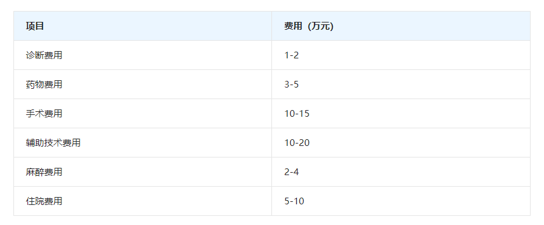The height and width of the screenshot is (225, 544).
Task: Click the word 辅助技术 in the table
Action: click(x=44, y=142)
